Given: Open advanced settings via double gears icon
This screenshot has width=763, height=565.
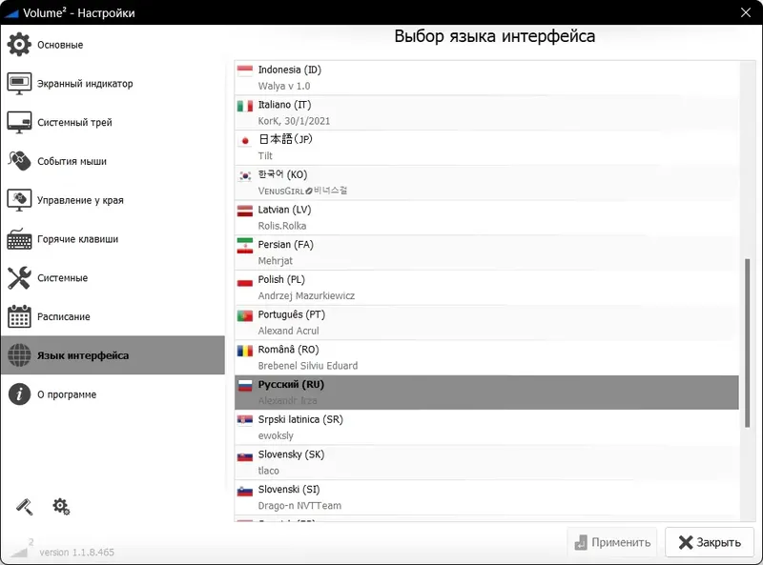Looking at the screenshot, I should point(61,508).
